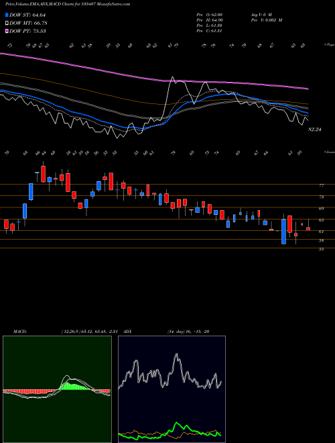Click the price axis label 65
The width and height of the screenshot is (335, 443).
pos(322,219)
